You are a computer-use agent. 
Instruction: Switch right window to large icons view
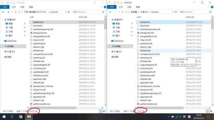(211, 111)
